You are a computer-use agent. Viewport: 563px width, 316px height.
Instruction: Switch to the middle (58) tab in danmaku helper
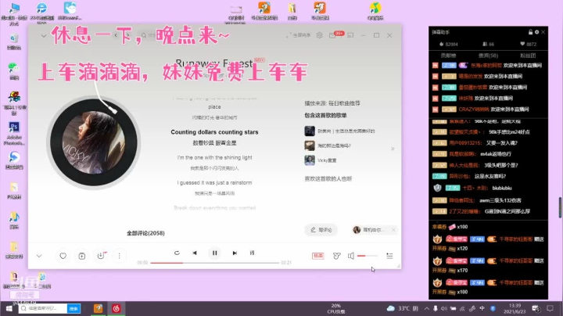(488, 56)
